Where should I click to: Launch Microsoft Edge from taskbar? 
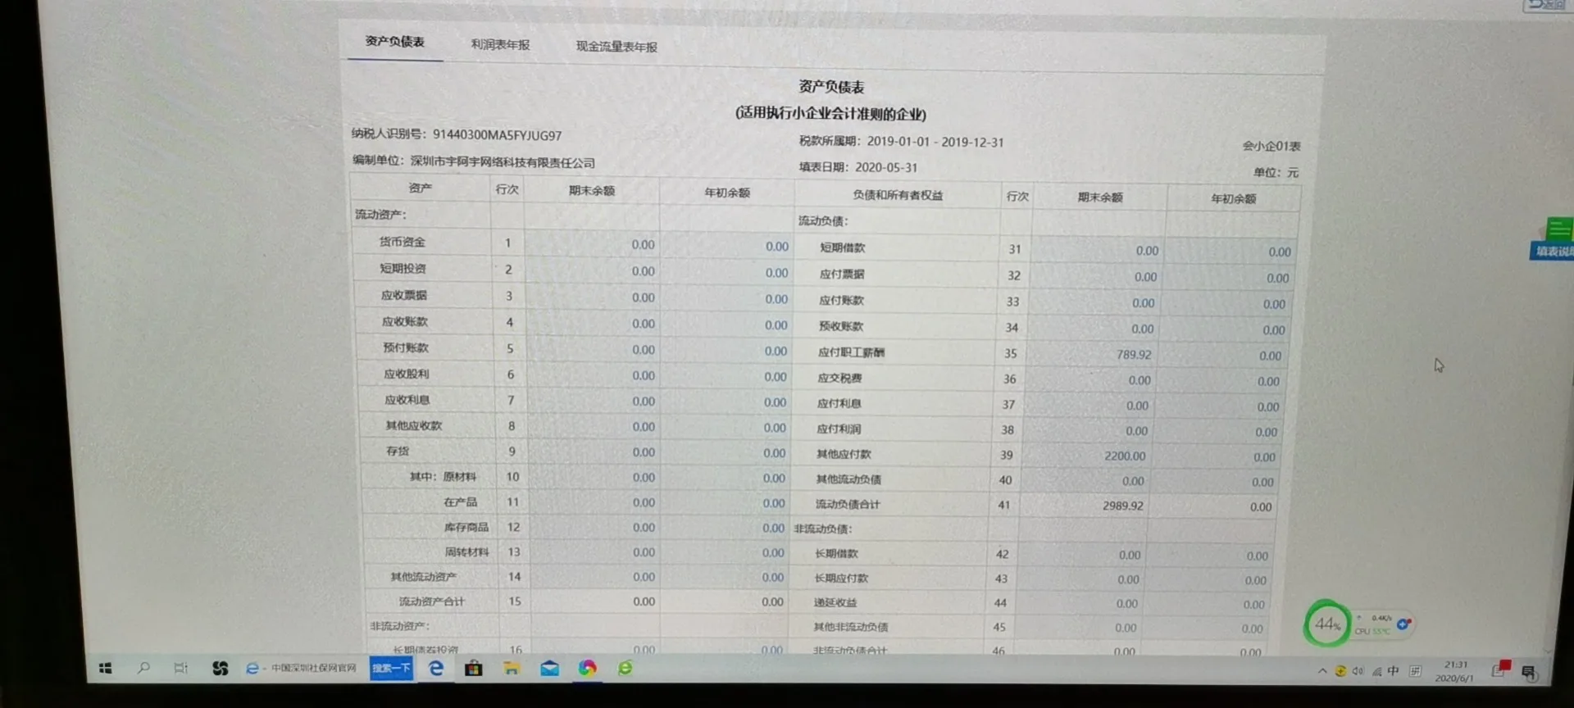436,669
